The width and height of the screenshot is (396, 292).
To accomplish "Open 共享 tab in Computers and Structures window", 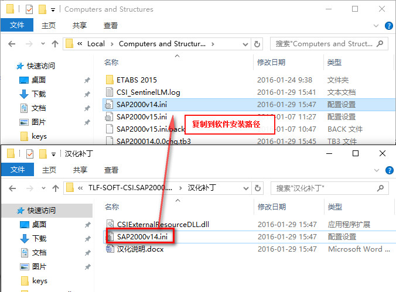I will coord(80,25).
